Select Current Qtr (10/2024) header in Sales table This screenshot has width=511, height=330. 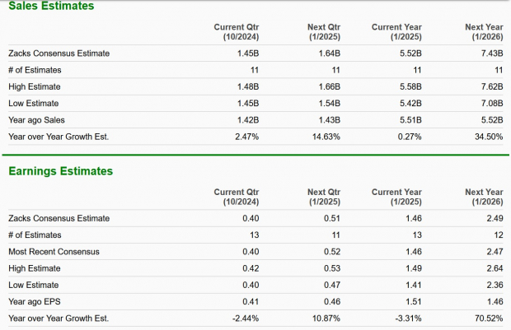(237, 32)
